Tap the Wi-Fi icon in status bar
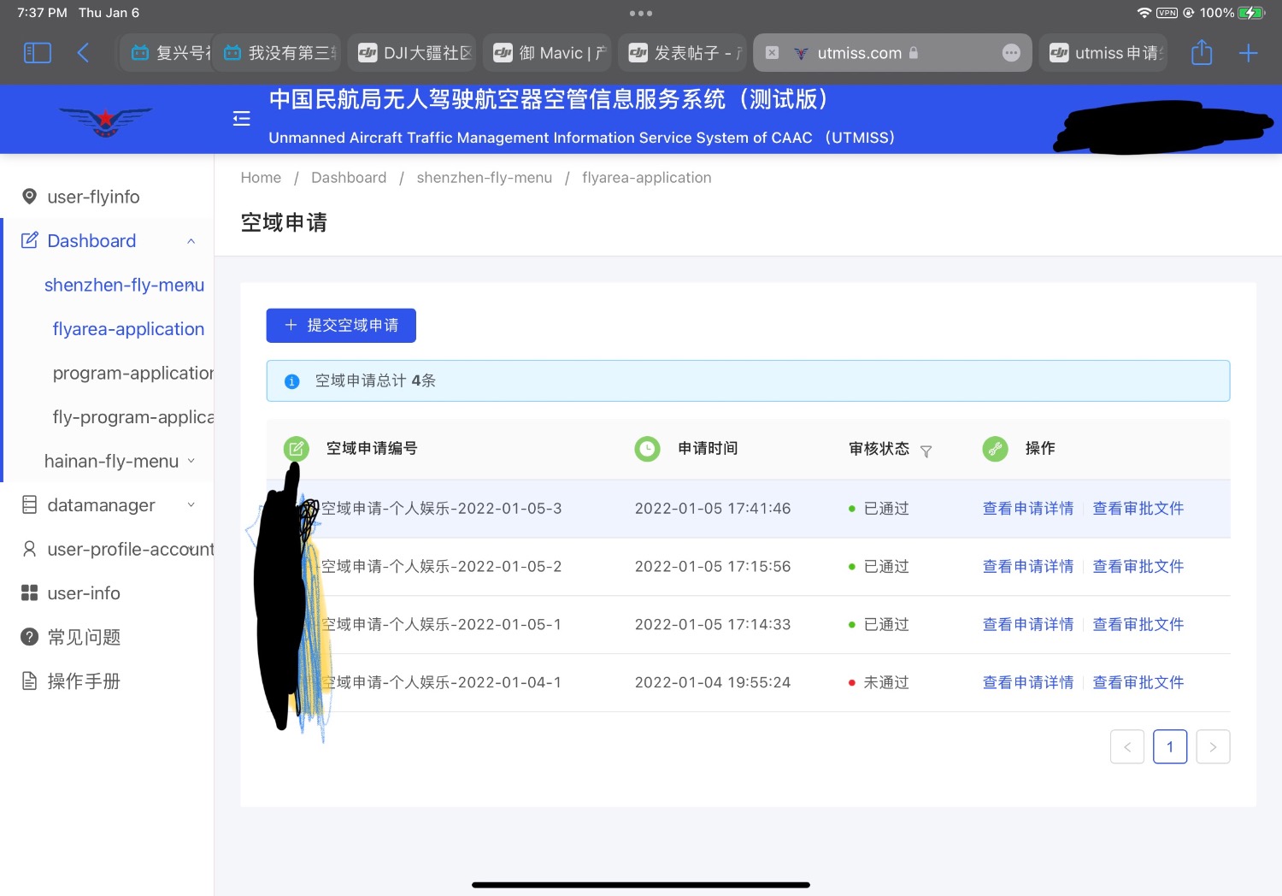1282x896 pixels. point(1144,13)
